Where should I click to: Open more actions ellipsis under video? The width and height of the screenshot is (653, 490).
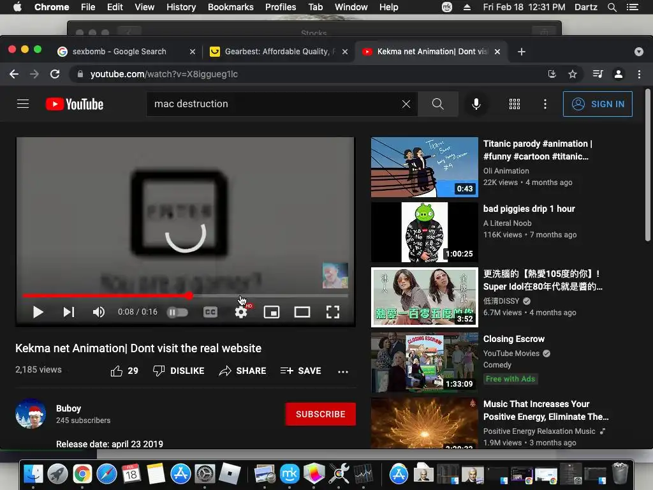[x=342, y=371]
